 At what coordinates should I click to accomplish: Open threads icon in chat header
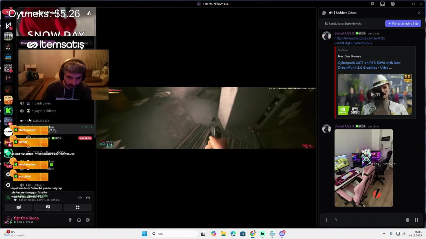point(324,13)
